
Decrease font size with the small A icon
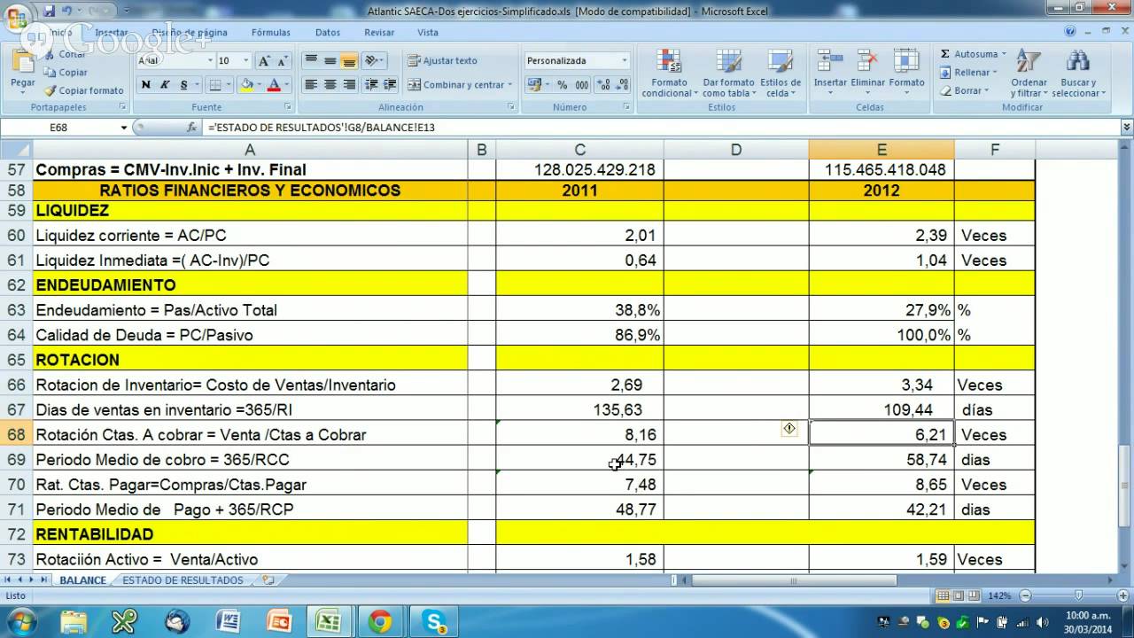(283, 60)
